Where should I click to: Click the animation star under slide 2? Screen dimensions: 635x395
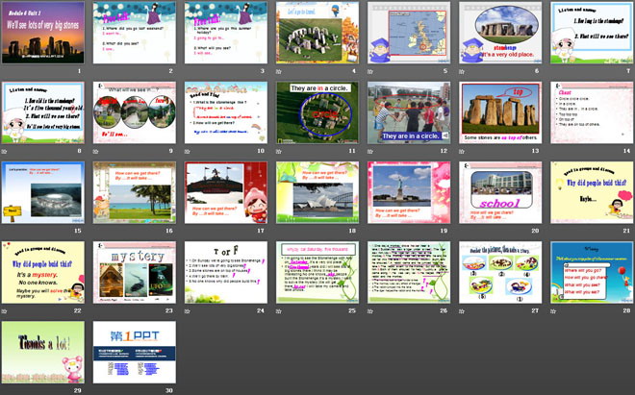tap(97, 70)
